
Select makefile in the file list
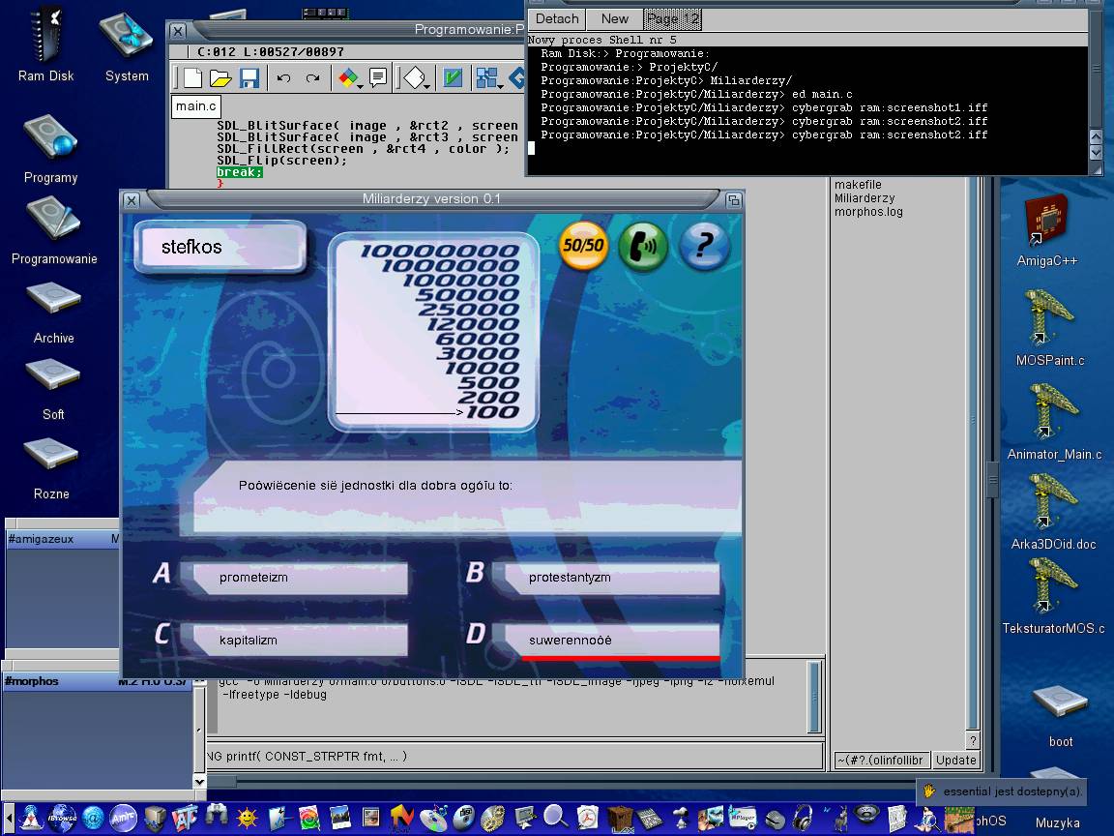pos(858,185)
